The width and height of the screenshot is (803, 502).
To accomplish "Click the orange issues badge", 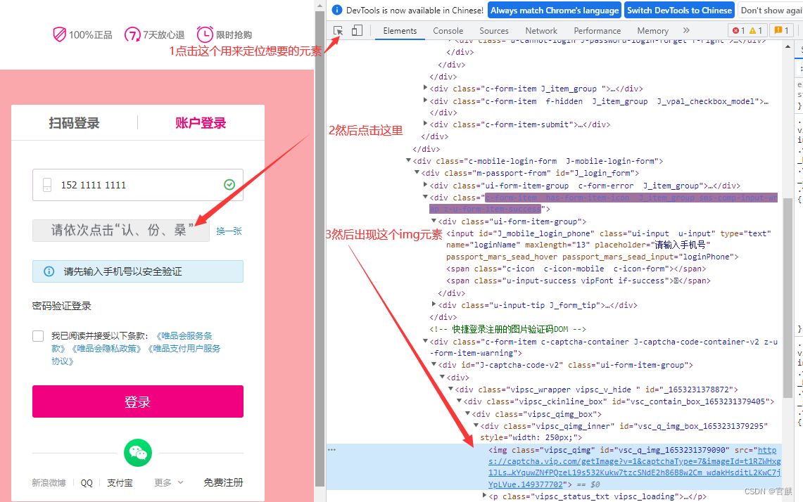I will pyautogui.click(x=781, y=31).
